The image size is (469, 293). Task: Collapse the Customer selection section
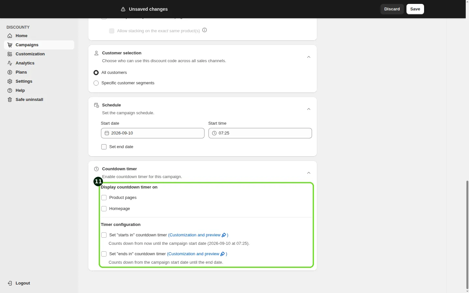pos(309,57)
